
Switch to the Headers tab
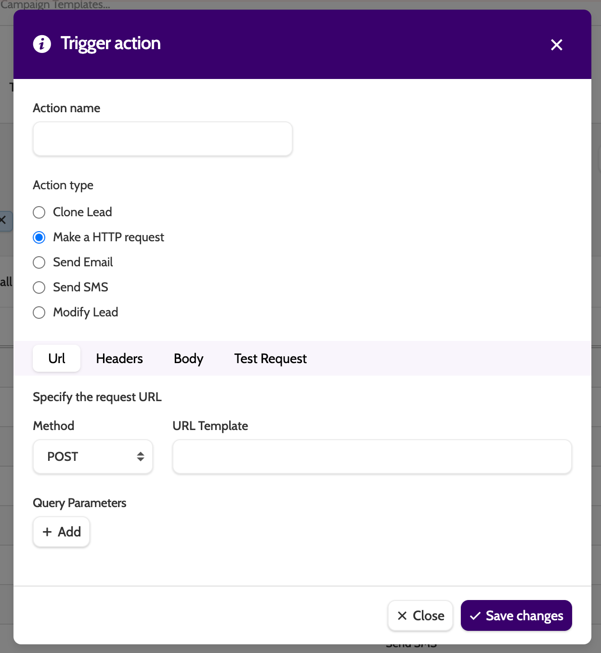point(119,359)
